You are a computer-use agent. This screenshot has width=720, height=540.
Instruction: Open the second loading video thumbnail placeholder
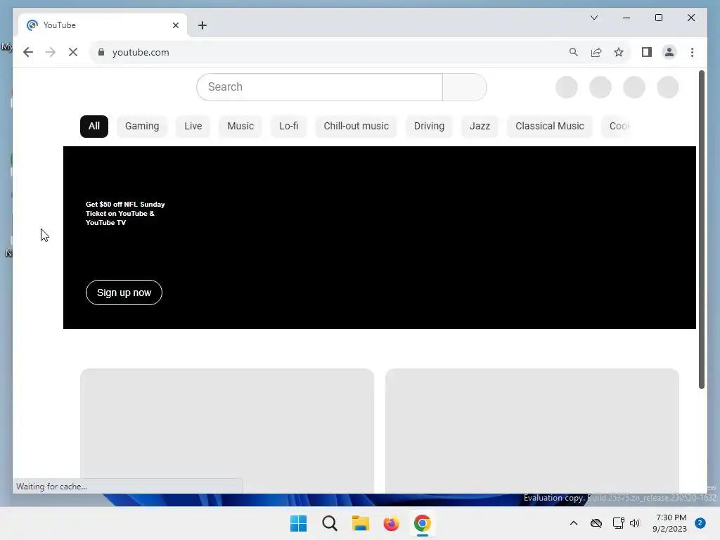532,431
